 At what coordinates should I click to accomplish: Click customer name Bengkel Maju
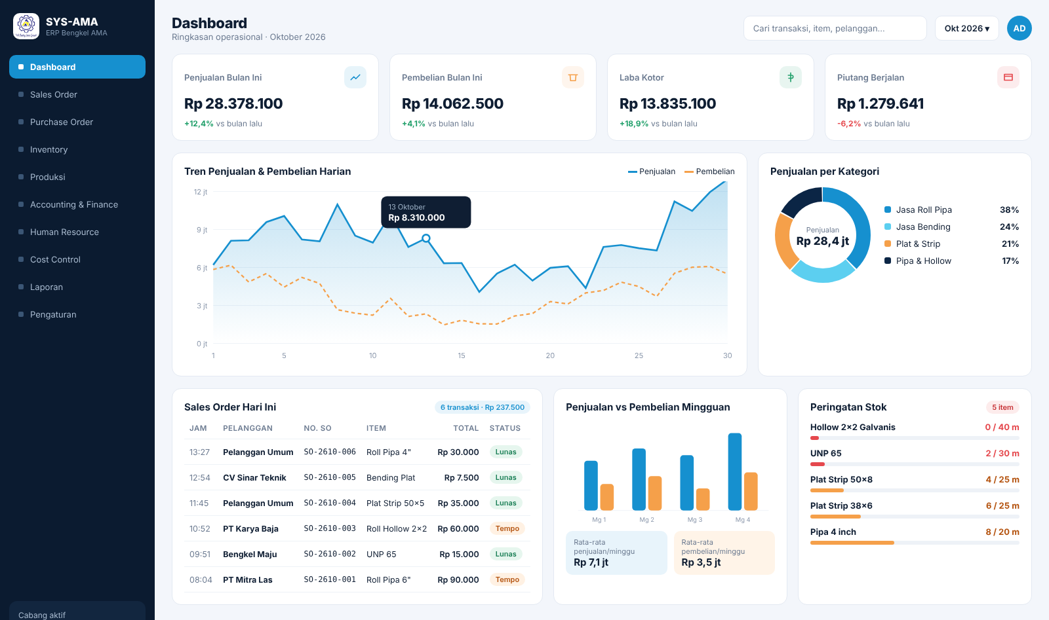pos(250,554)
